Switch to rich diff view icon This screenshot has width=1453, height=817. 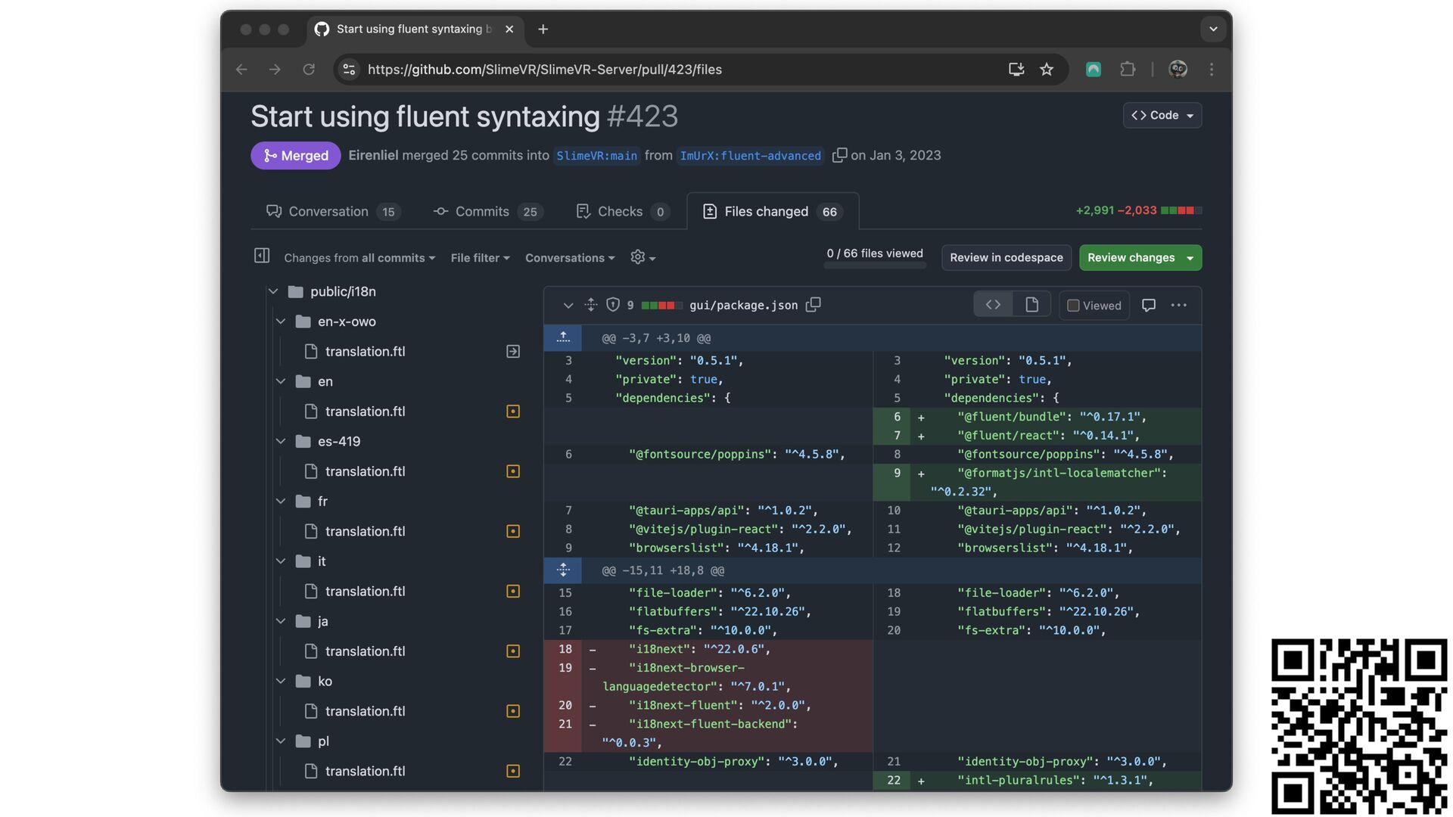pos(1031,305)
